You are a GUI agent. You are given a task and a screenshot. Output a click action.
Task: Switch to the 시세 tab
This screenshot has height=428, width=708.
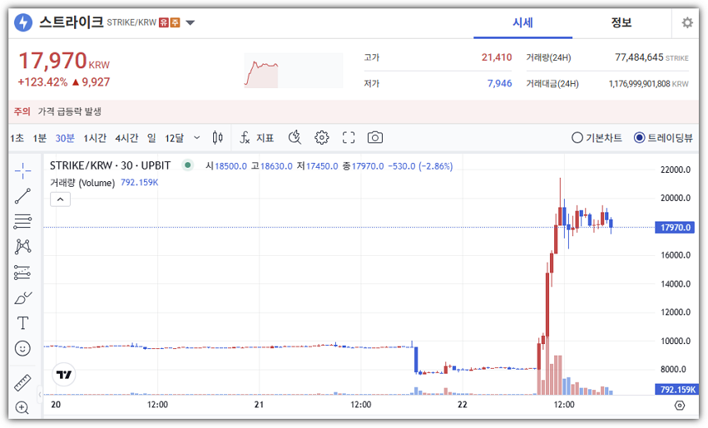523,22
